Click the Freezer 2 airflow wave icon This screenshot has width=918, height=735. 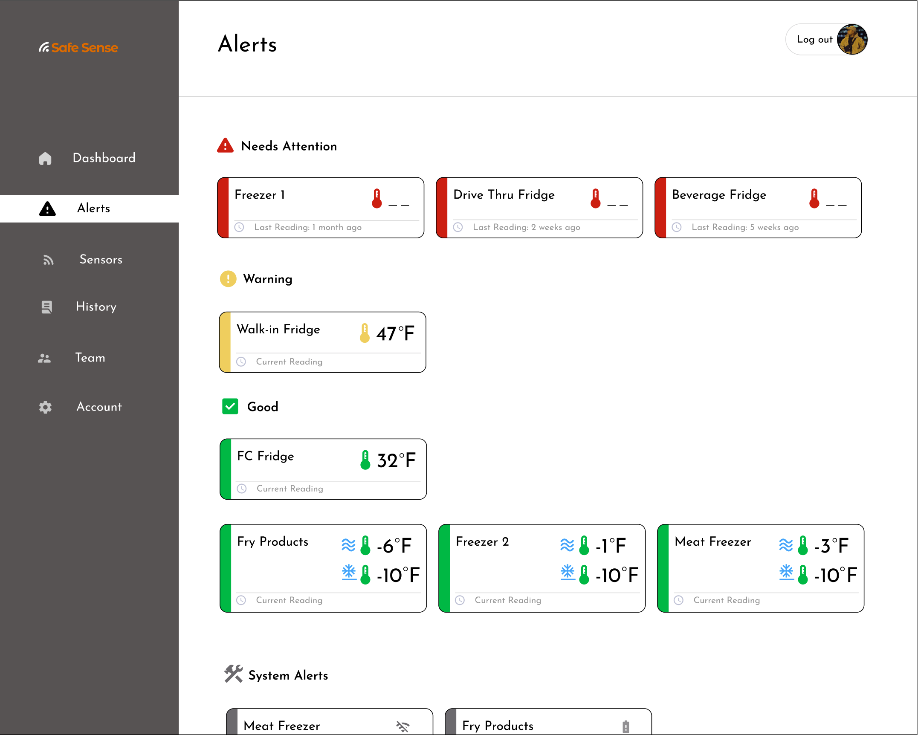(x=567, y=545)
